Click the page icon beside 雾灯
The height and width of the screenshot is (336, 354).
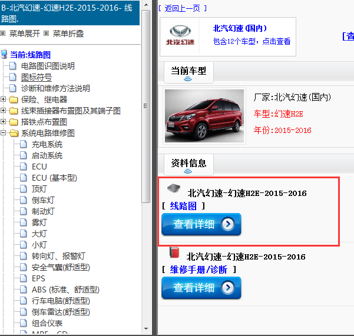point(23,222)
